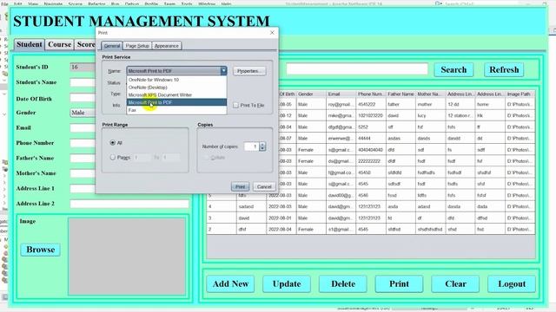Confirm with the dialog Print button
The height and width of the screenshot is (312, 556).
click(x=240, y=186)
